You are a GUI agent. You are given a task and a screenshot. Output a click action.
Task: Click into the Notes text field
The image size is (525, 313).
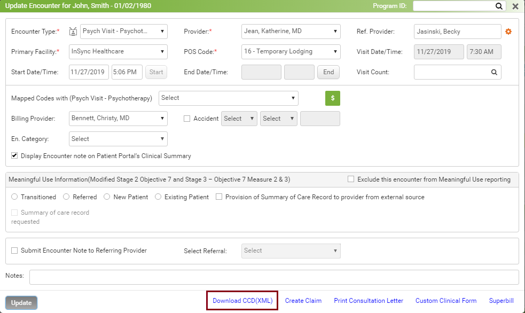273,277
